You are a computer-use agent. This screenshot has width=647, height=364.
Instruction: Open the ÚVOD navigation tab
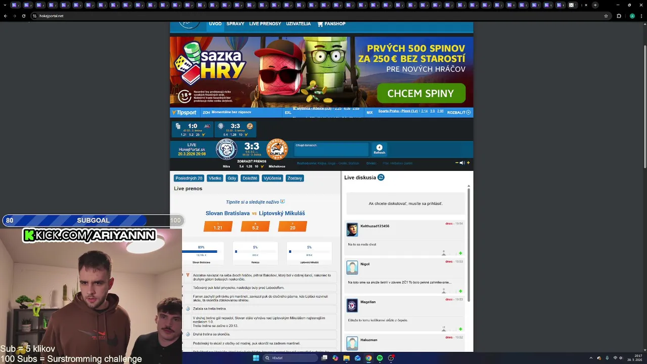click(x=215, y=24)
